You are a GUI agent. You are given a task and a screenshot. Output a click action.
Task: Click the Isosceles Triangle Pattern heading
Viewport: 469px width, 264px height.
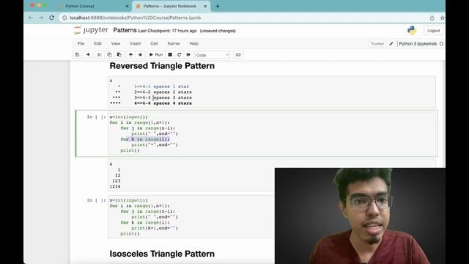tap(162, 254)
